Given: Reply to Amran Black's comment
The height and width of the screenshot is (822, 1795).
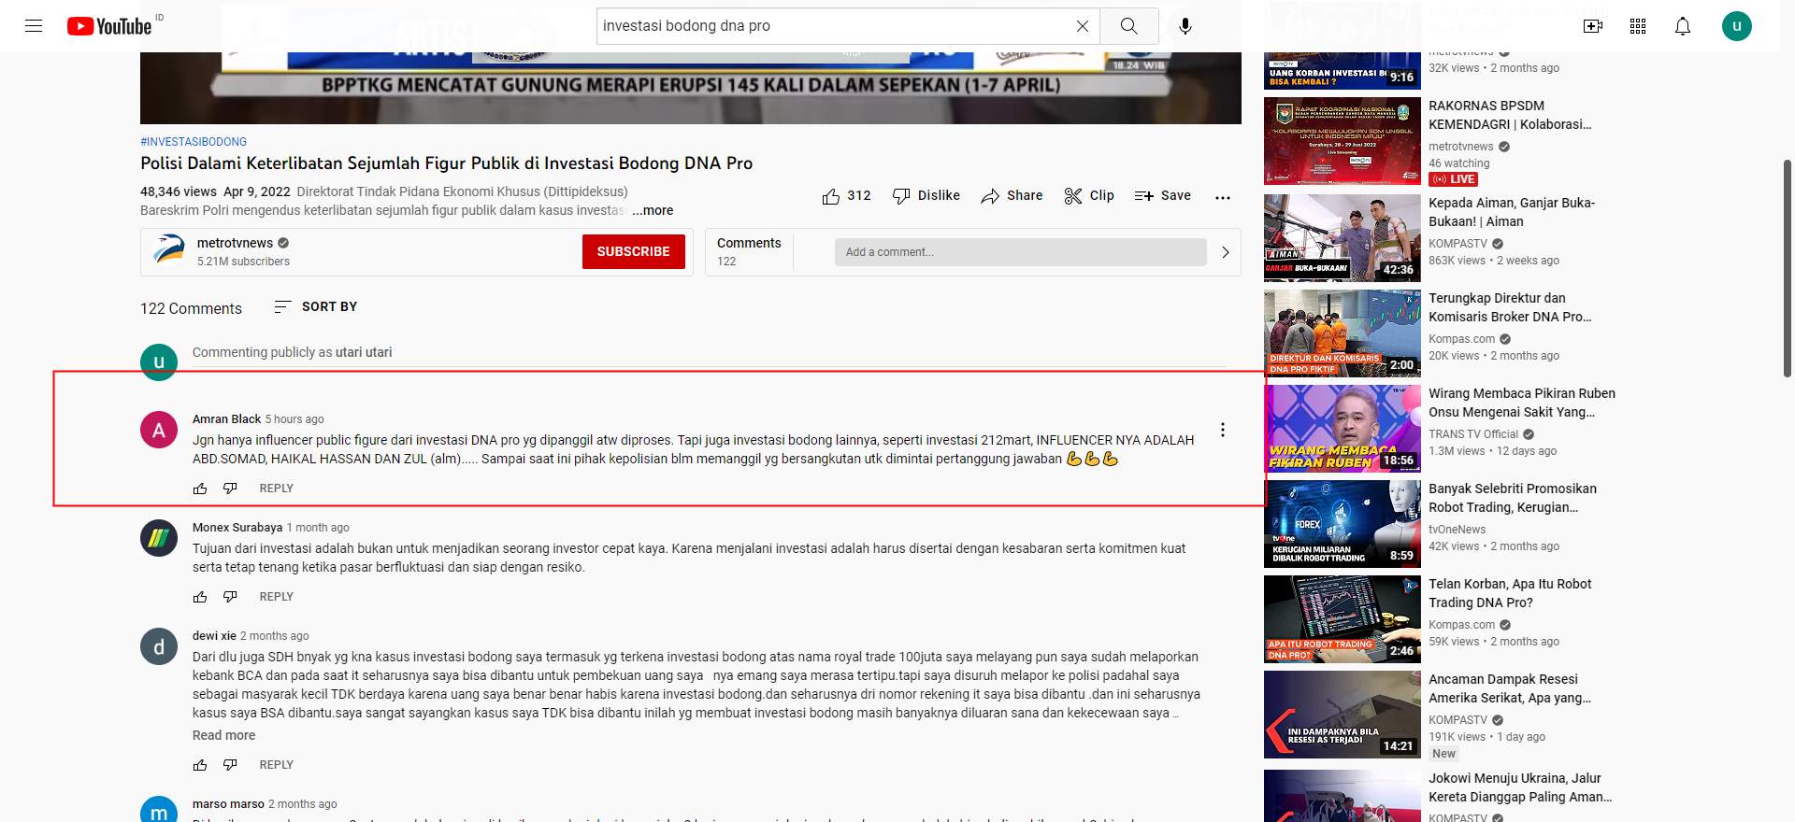Looking at the screenshot, I should (x=276, y=489).
